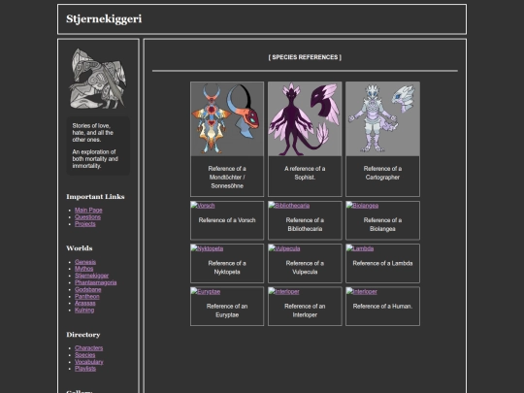This screenshot has height=393, width=524.
Task: Select the 'Reference of a Nyktopeta' caption
Action: (227, 268)
